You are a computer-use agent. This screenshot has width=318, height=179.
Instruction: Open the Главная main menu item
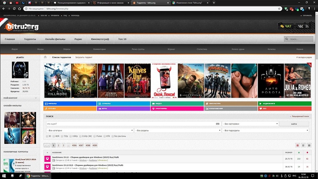10,39
